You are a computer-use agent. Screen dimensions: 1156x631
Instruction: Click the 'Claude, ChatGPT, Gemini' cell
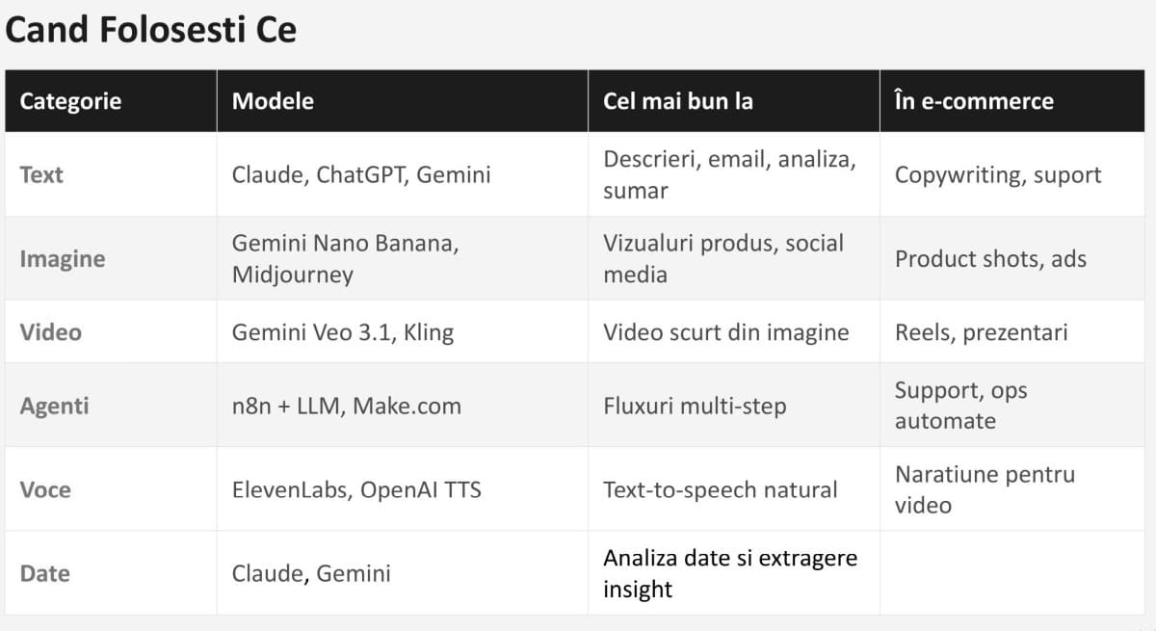tap(361, 174)
